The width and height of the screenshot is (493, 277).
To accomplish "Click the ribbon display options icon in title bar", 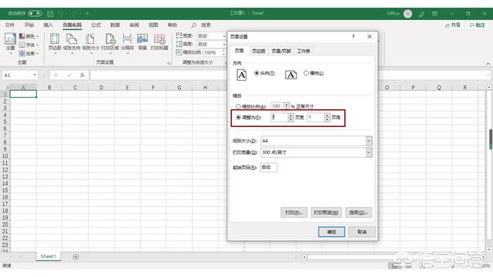I will coord(434,14).
